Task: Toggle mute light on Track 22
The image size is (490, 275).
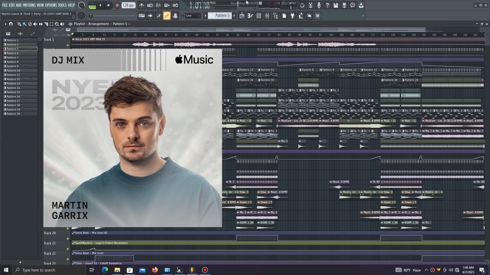Action: click(68, 259)
